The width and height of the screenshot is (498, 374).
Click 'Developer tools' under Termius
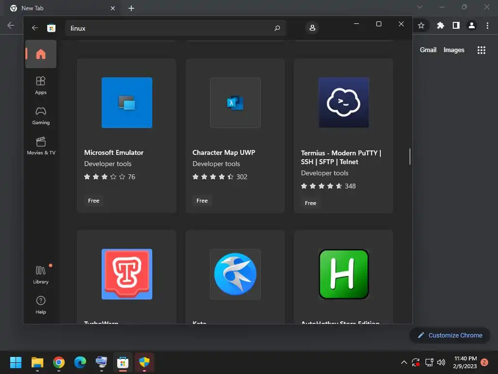(324, 173)
